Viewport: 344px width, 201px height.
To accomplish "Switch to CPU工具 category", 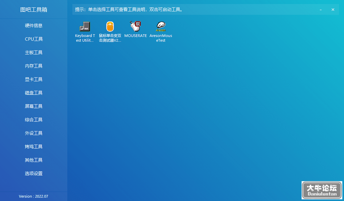I will pyautogui.click(x=34, y=39).
